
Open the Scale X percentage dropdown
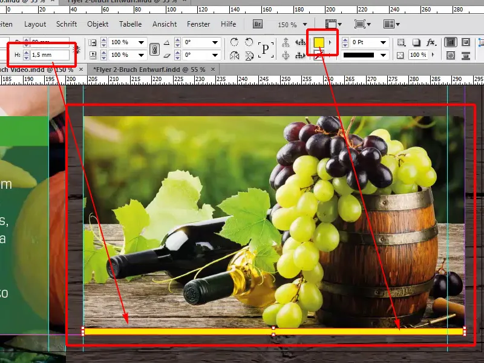click(x=141, y=42)
